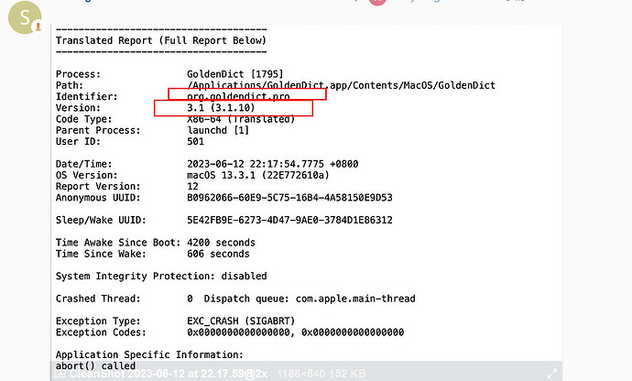
Task: Click the "Date/Time:" label
Action: [84, 164]
